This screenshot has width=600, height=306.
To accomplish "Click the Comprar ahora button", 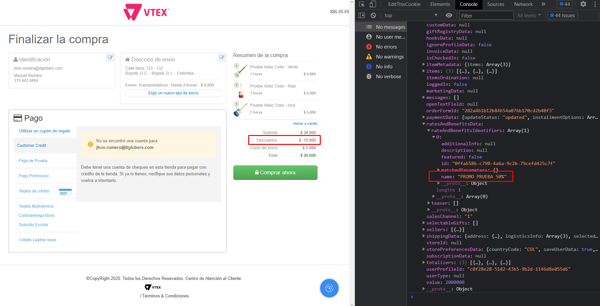I will coord(275,173).
